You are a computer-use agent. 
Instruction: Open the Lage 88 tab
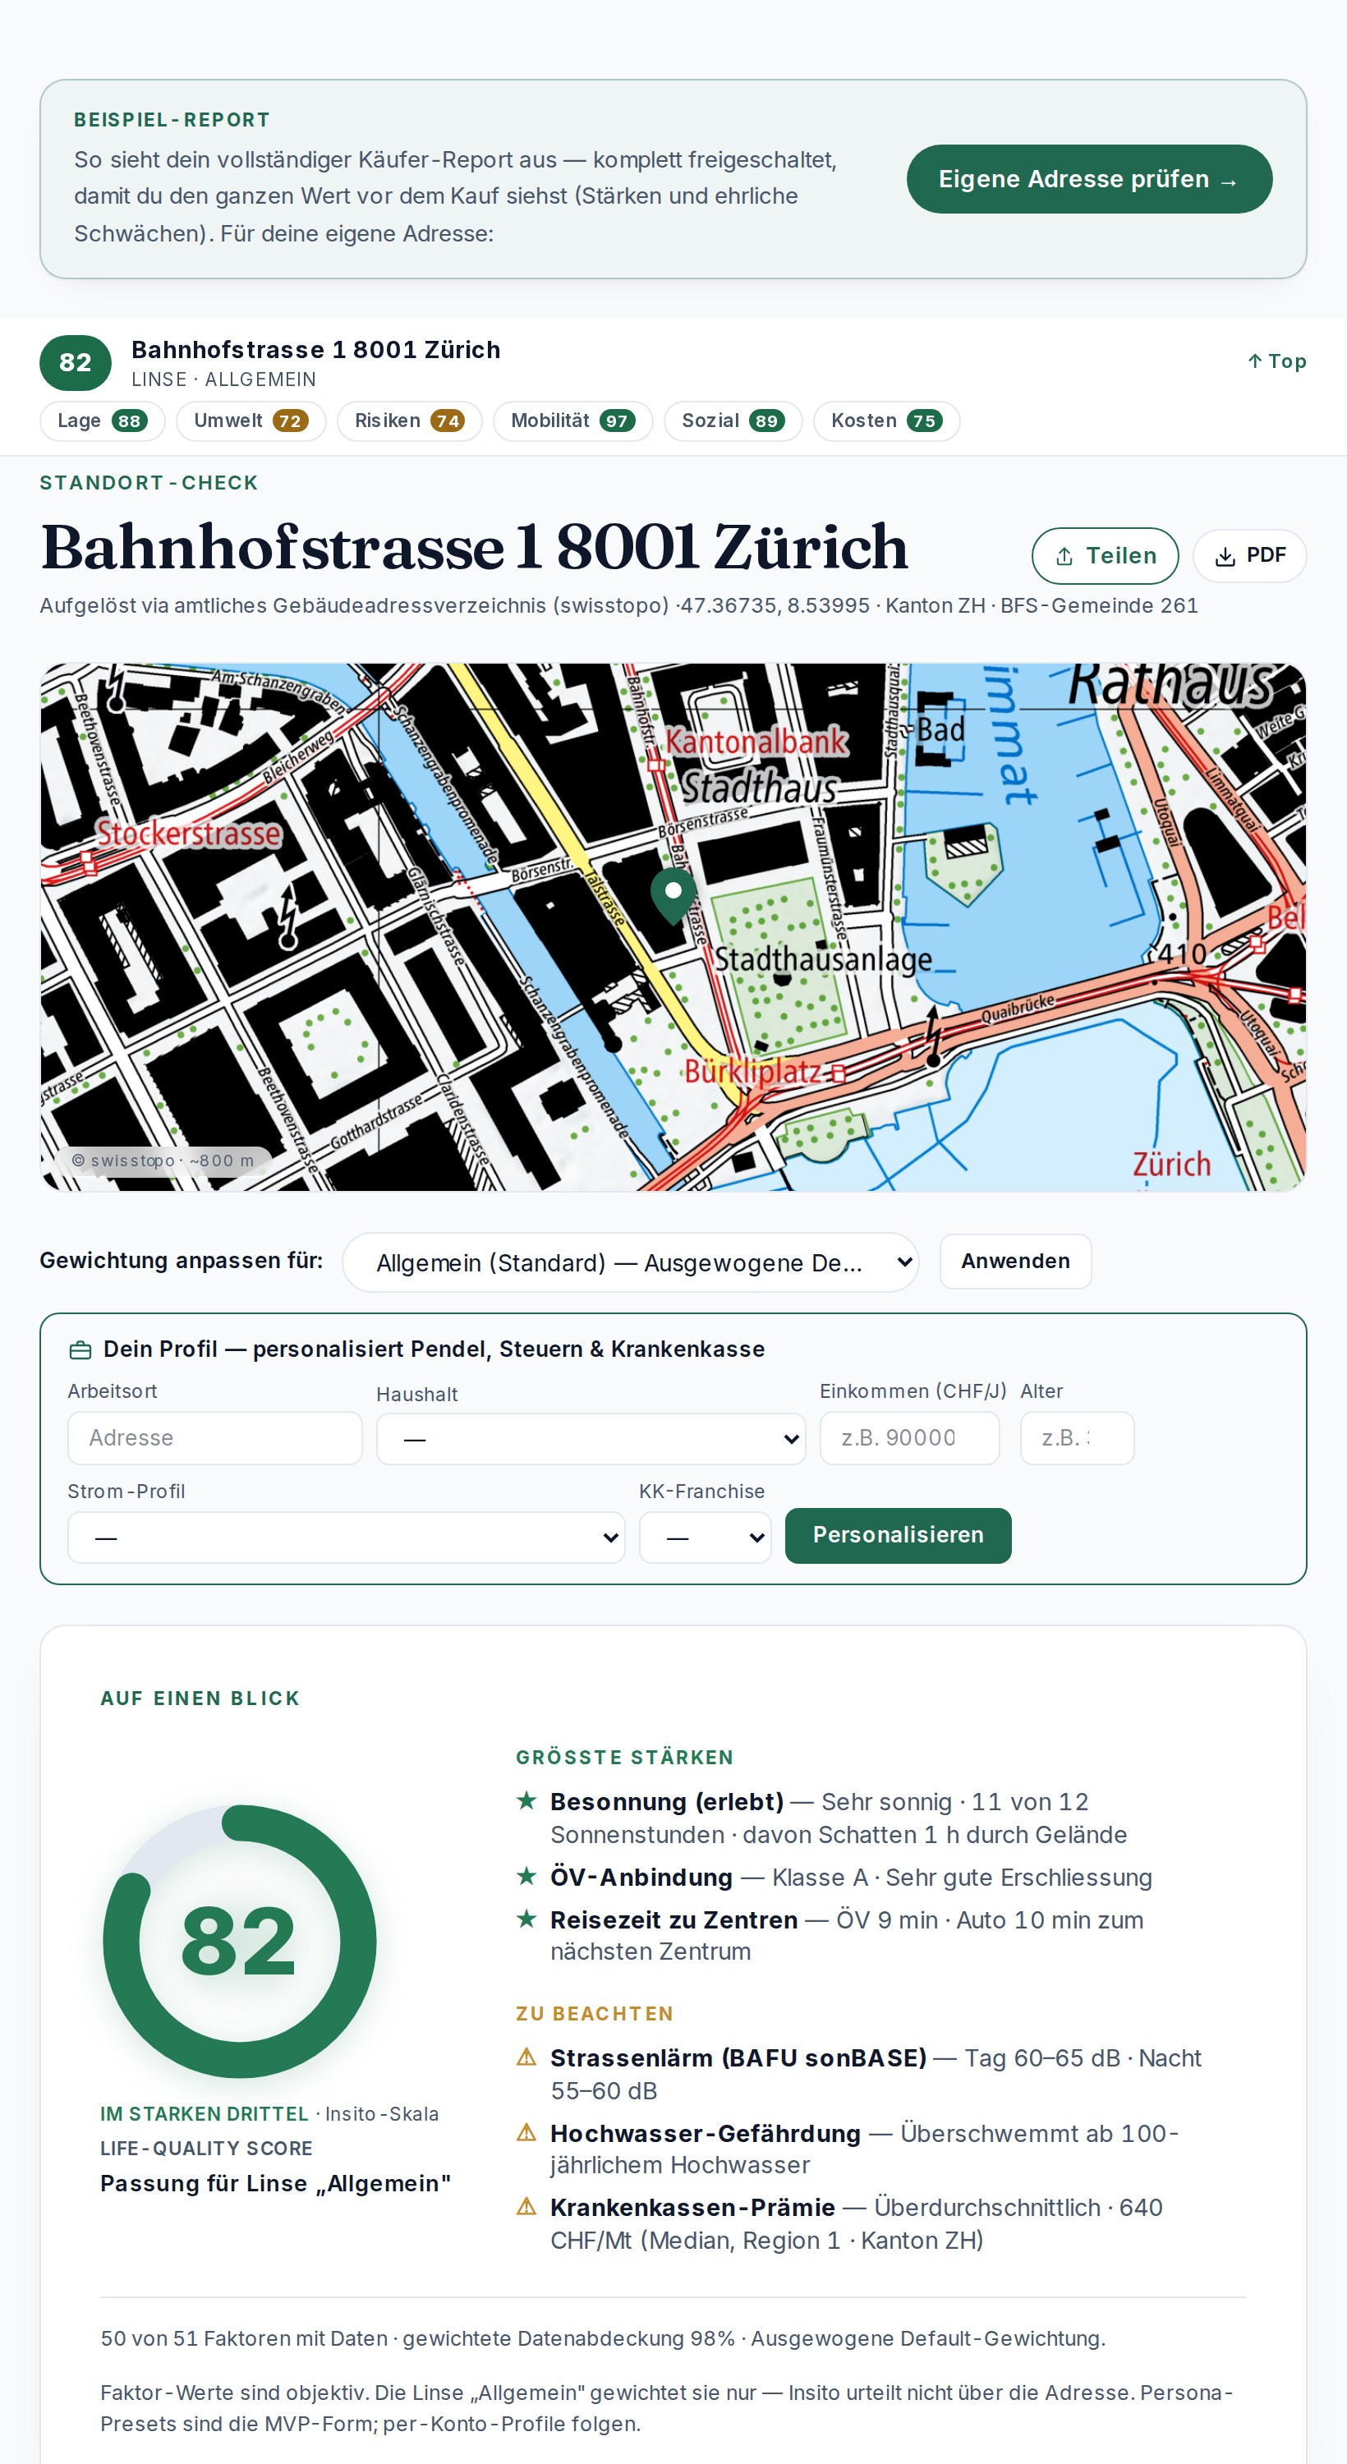(x=103, y=421)
